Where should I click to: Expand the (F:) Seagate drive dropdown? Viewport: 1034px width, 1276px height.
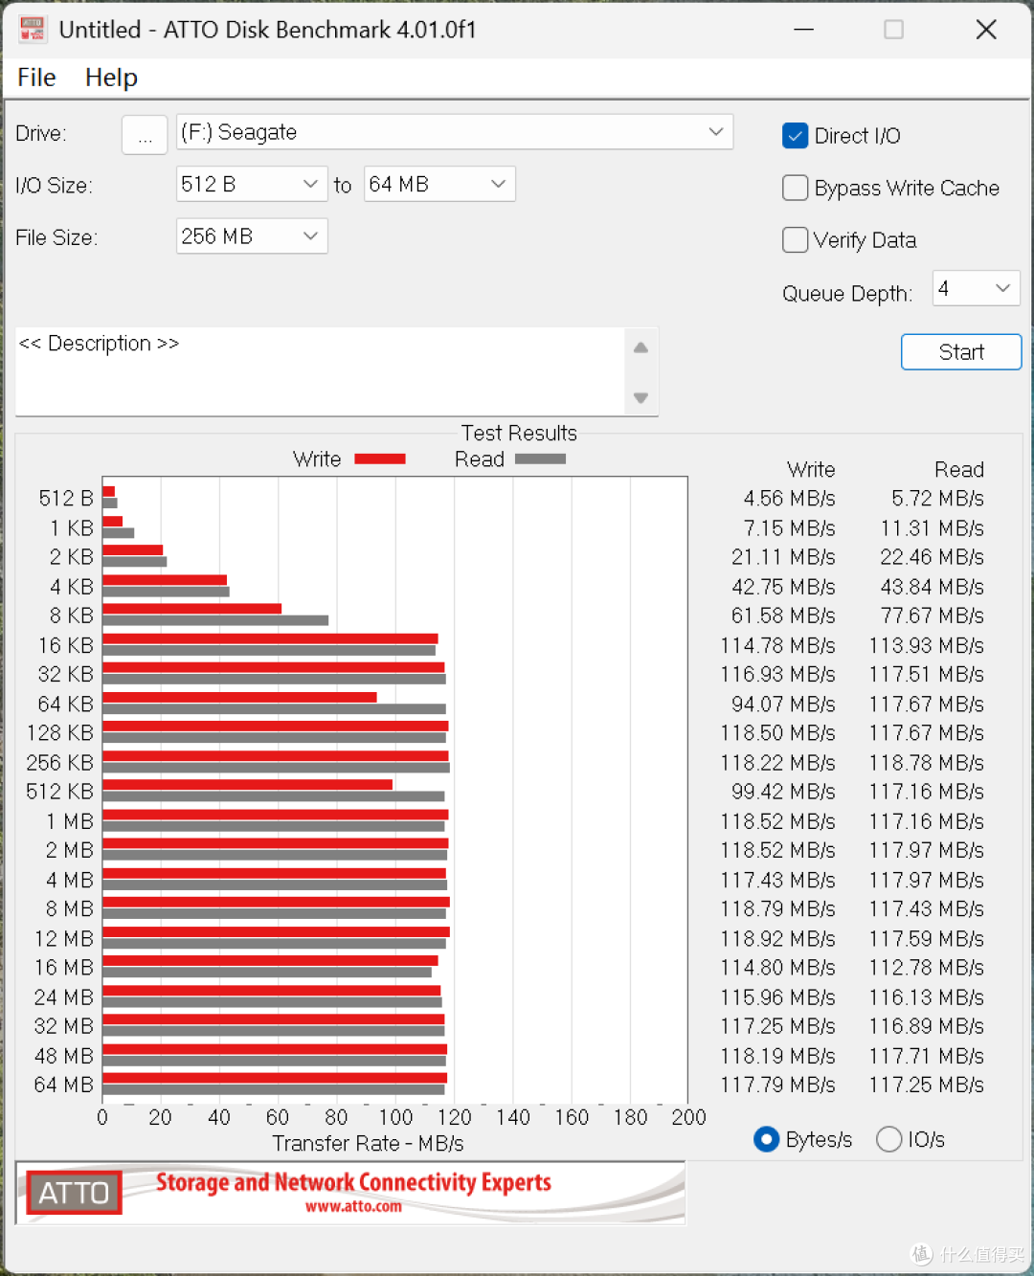(x=455, y=132)
